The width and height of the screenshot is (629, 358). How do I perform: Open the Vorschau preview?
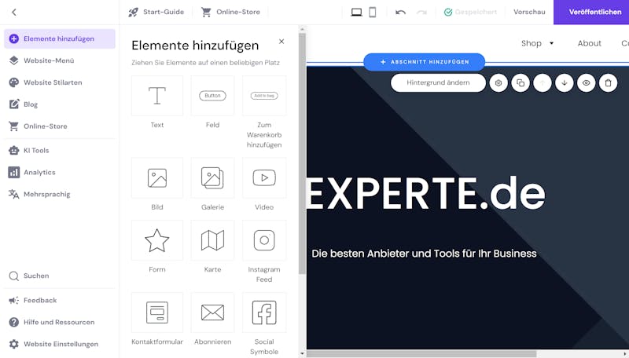pyautogui.click(x=529, y=12)
